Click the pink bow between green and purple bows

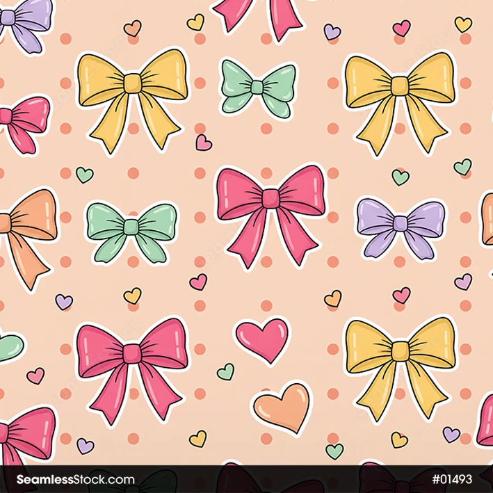pyautogui.click(x=270, y=210)
